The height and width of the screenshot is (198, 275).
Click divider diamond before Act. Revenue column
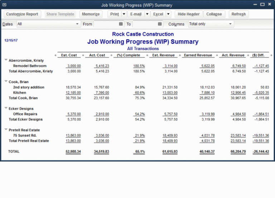tap(217, 55)
